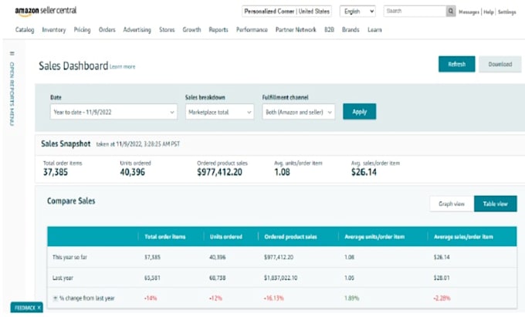Viewport: 525px width, 317px height.
Task: Open the Messages link
Action: click(469, 12)
